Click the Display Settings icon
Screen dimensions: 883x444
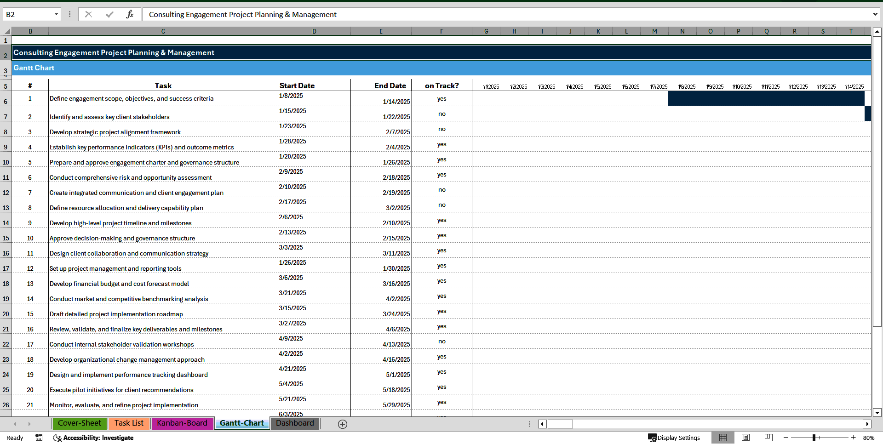(x=653, y=438)
